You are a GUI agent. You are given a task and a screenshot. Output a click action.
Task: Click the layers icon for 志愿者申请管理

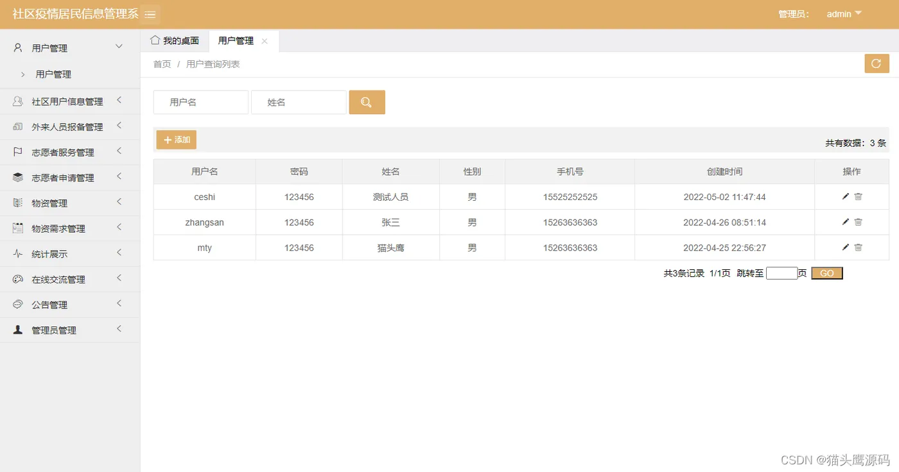tap(18, 178)
